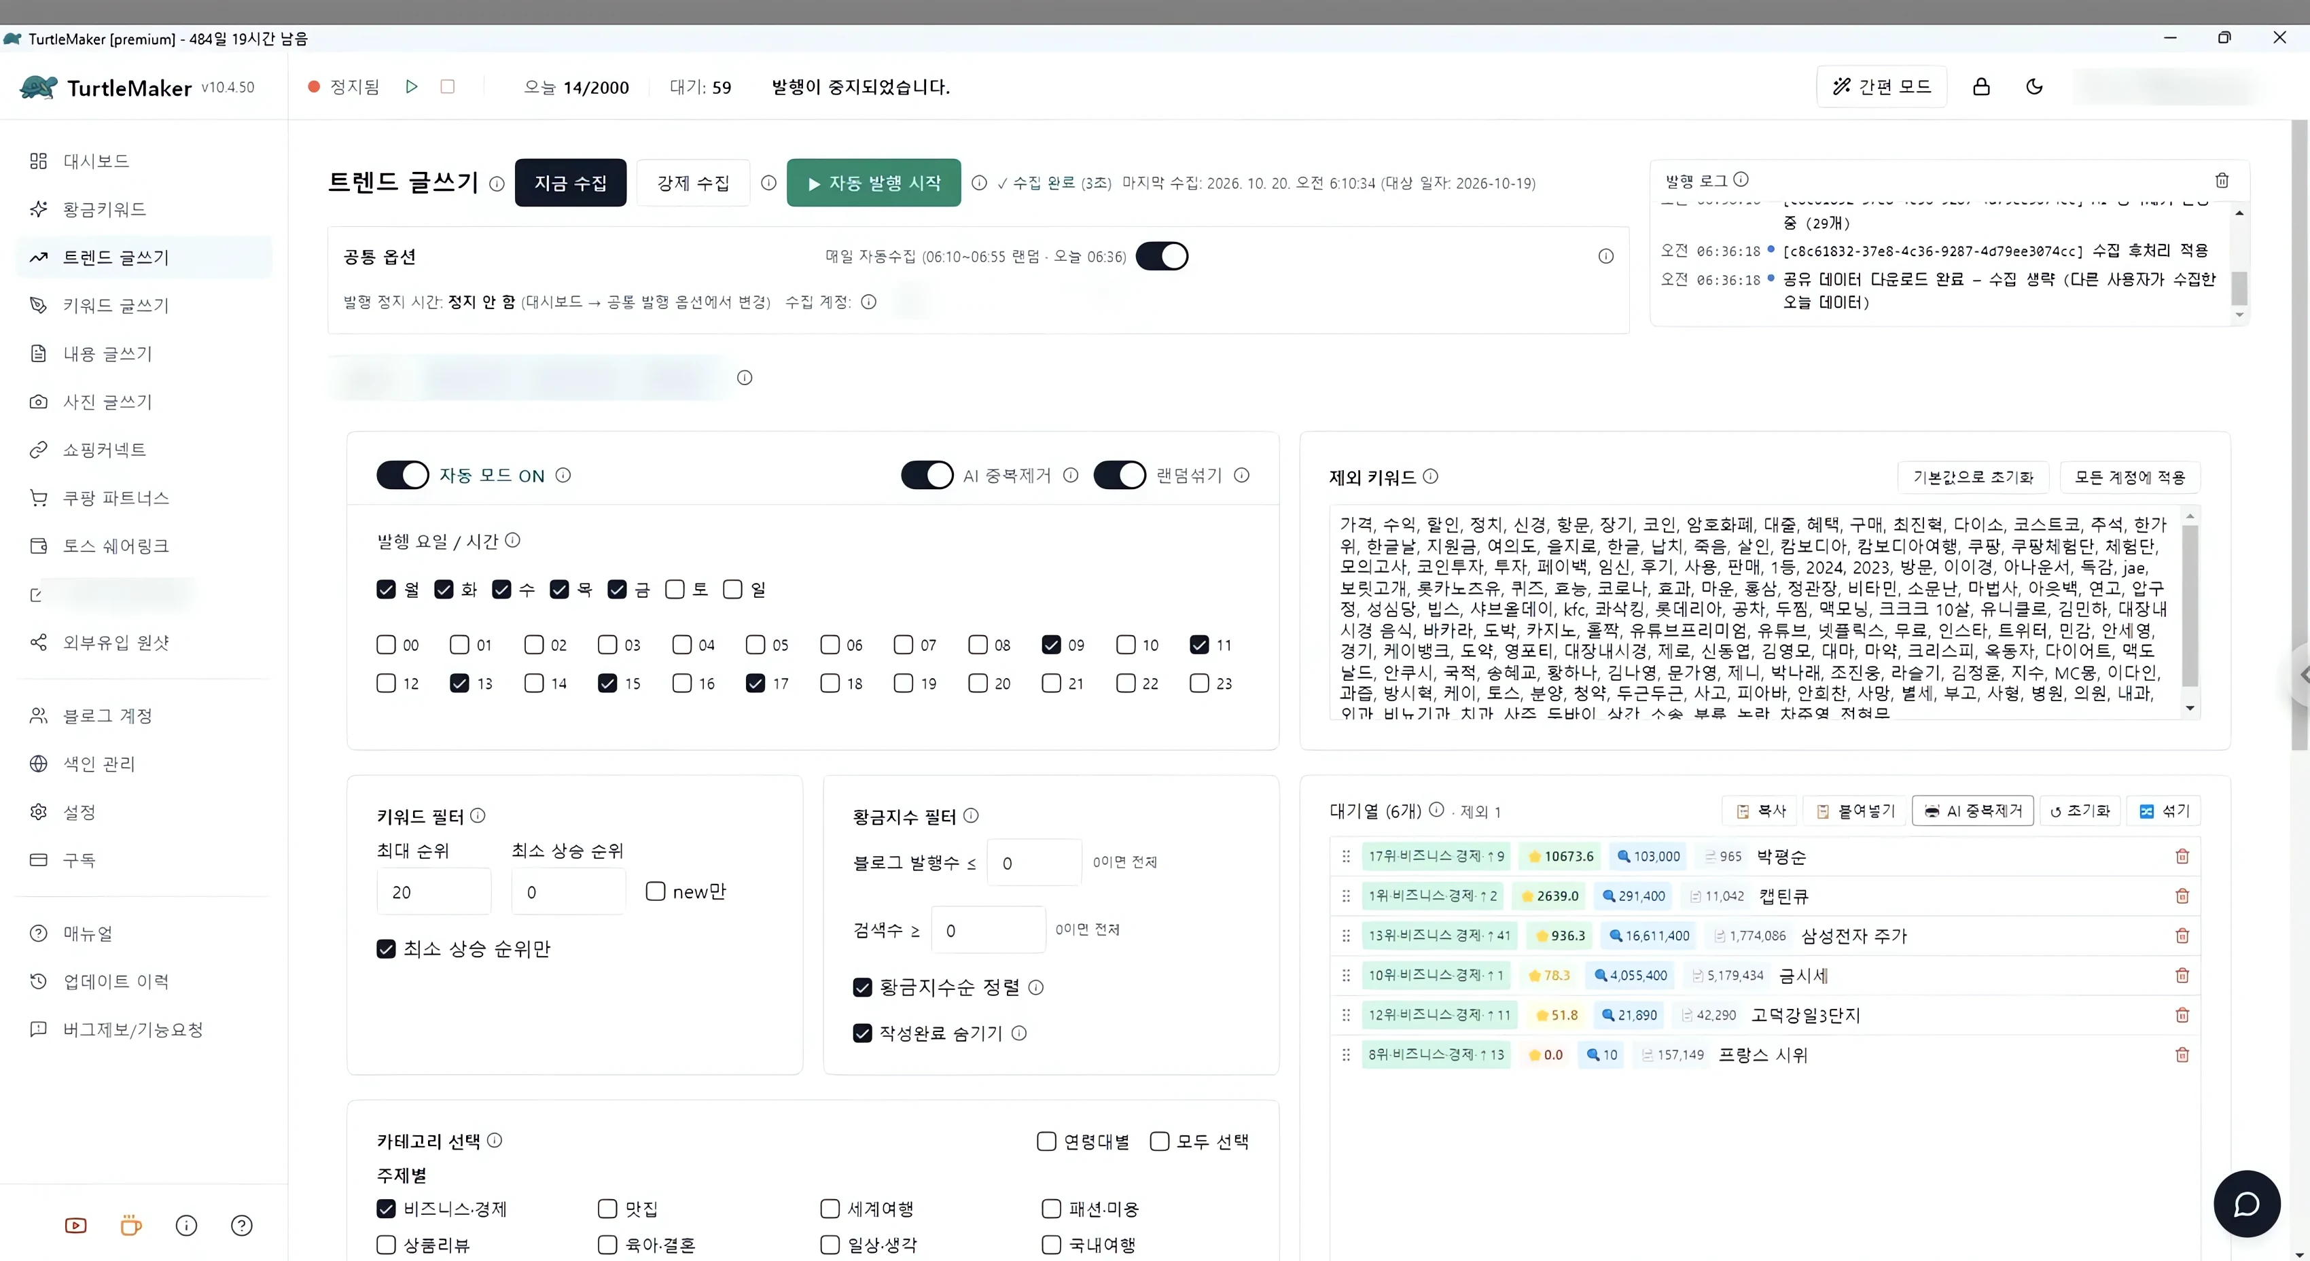Click info icon next to 제외 키워드
Image resolution: width=2310 pixels, height=1261 pixels.
click(1430, 476)
